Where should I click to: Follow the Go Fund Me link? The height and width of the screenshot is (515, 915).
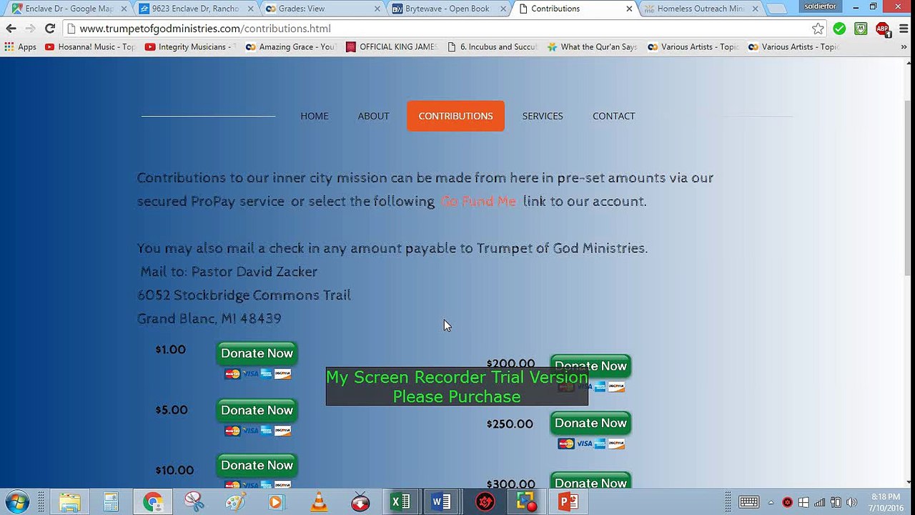(x=478, y=201)
